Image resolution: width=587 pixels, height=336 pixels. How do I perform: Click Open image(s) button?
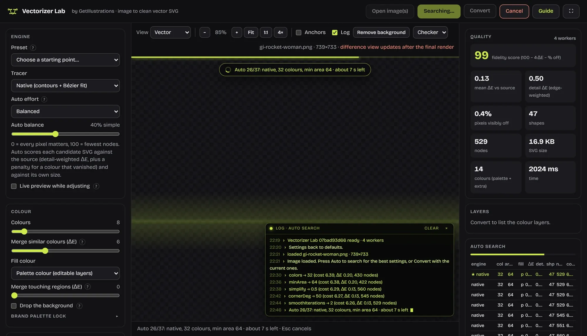point(390,11)
